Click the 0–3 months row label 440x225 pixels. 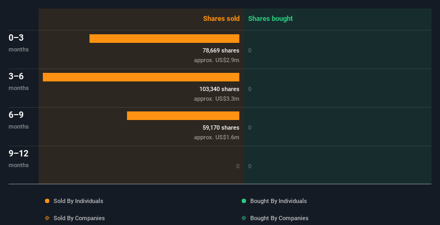(19, 43)
